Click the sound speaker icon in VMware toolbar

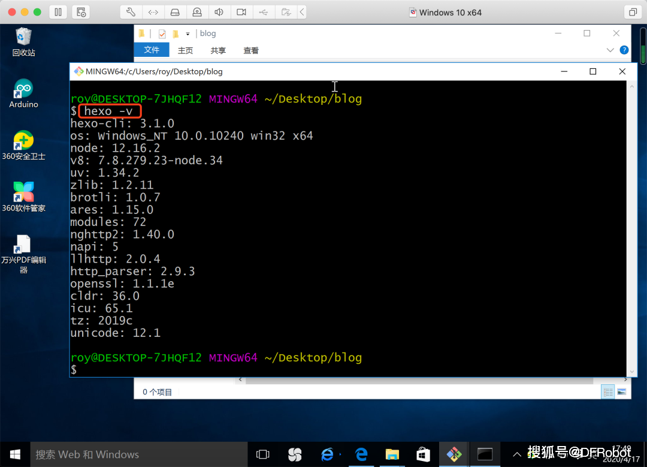coord(219,12)
